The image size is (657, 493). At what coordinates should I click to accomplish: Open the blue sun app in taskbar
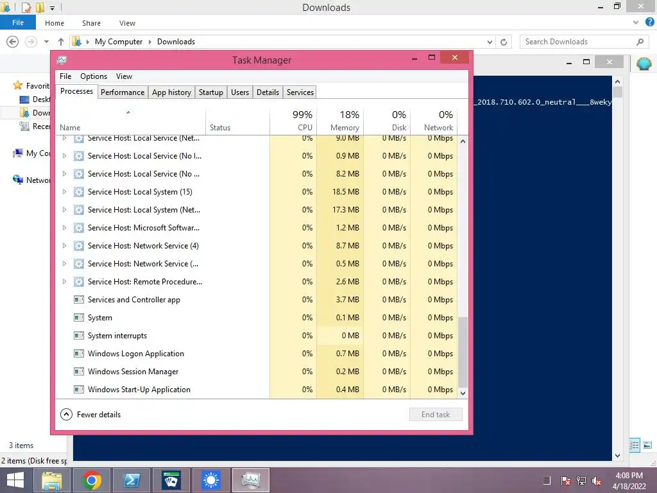pos(210,480)
